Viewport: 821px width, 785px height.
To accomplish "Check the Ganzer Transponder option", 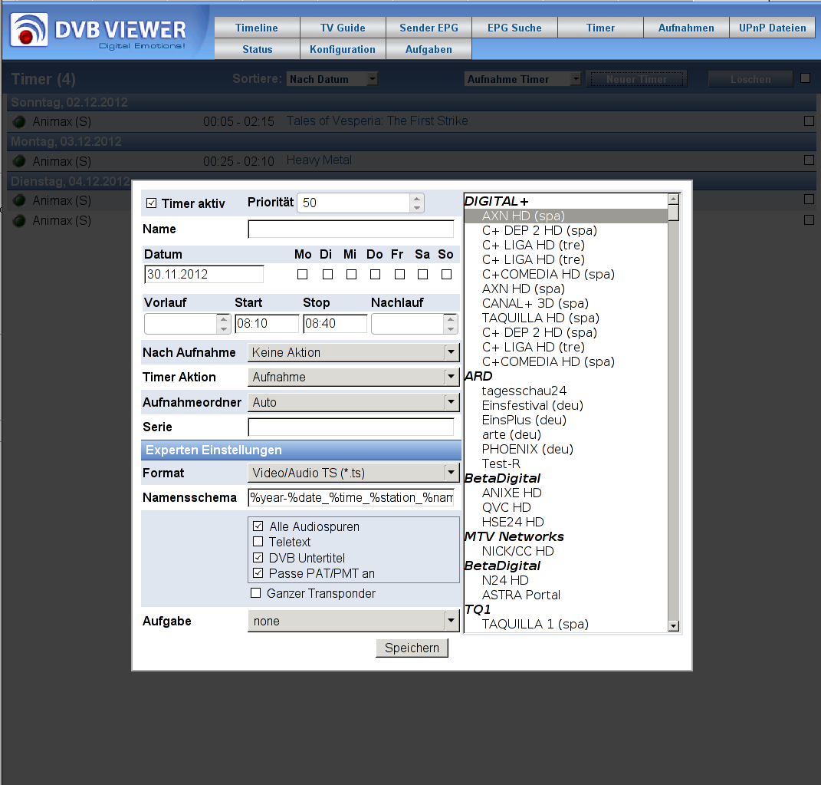I will click(x=256, y=593).
